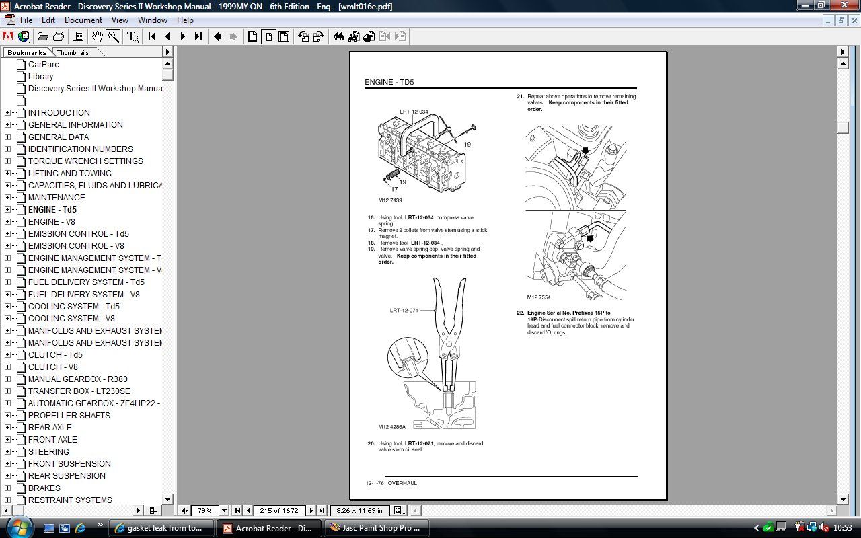Click status bar First Page button

click(x=237, y=510)
